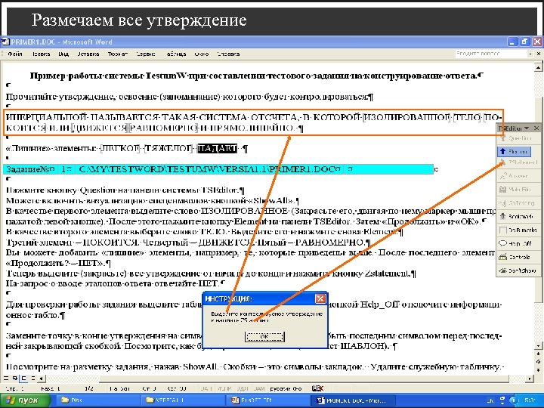544x408 pixels.
Task: Click the ZStatement button in TSEditor
Action: (x=518, y=162)
